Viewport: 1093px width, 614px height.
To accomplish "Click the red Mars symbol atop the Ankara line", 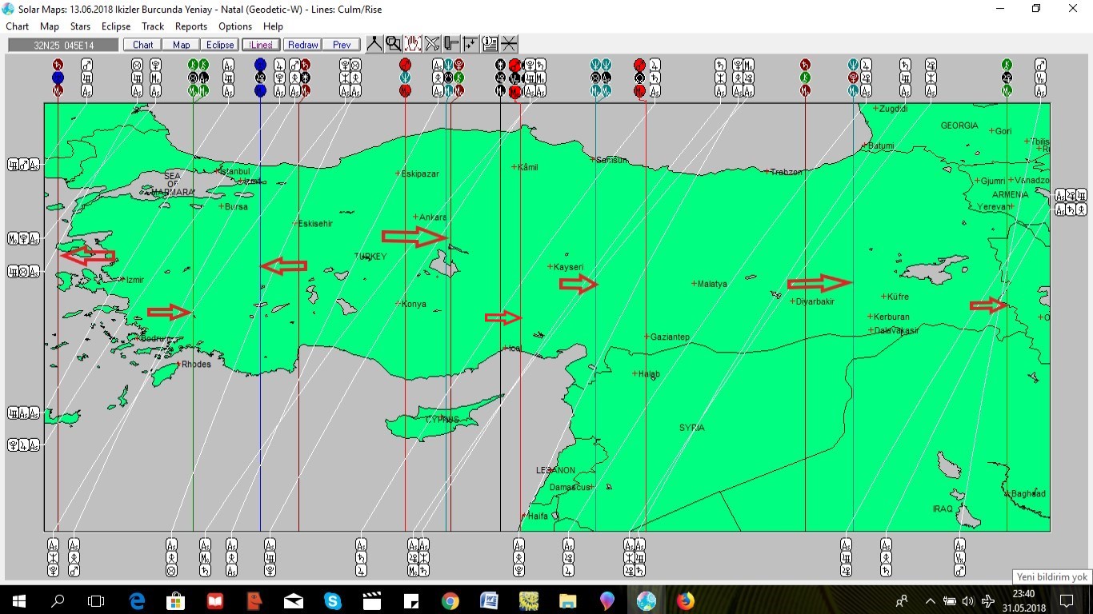I will click(x=405, y=65).
